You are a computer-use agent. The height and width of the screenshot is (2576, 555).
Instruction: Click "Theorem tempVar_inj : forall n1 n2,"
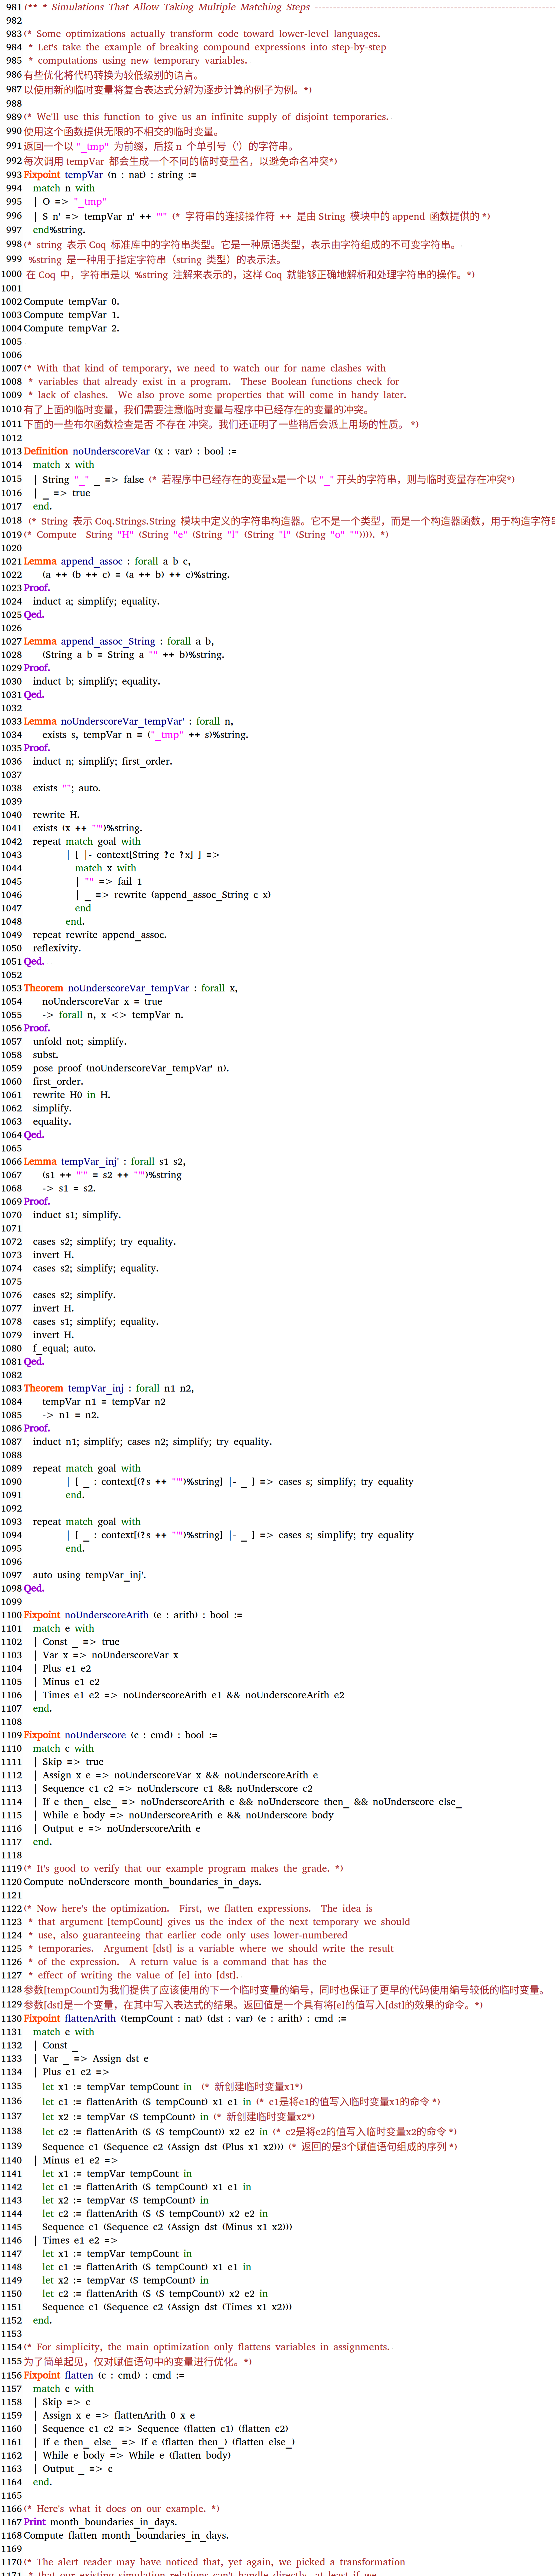point(109,1388)
